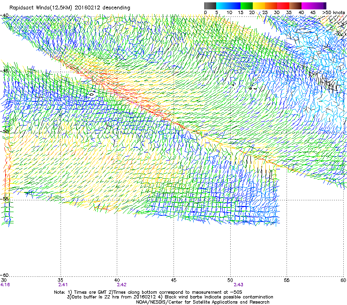Click the red 30-35 knots legend segment
This screenshot has width=347, height=305.
coord(283,6)
